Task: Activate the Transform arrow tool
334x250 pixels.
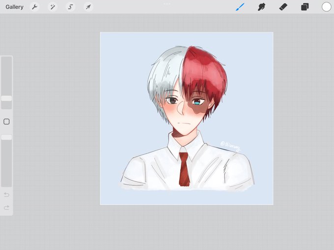Action: (x=88, y=7)
